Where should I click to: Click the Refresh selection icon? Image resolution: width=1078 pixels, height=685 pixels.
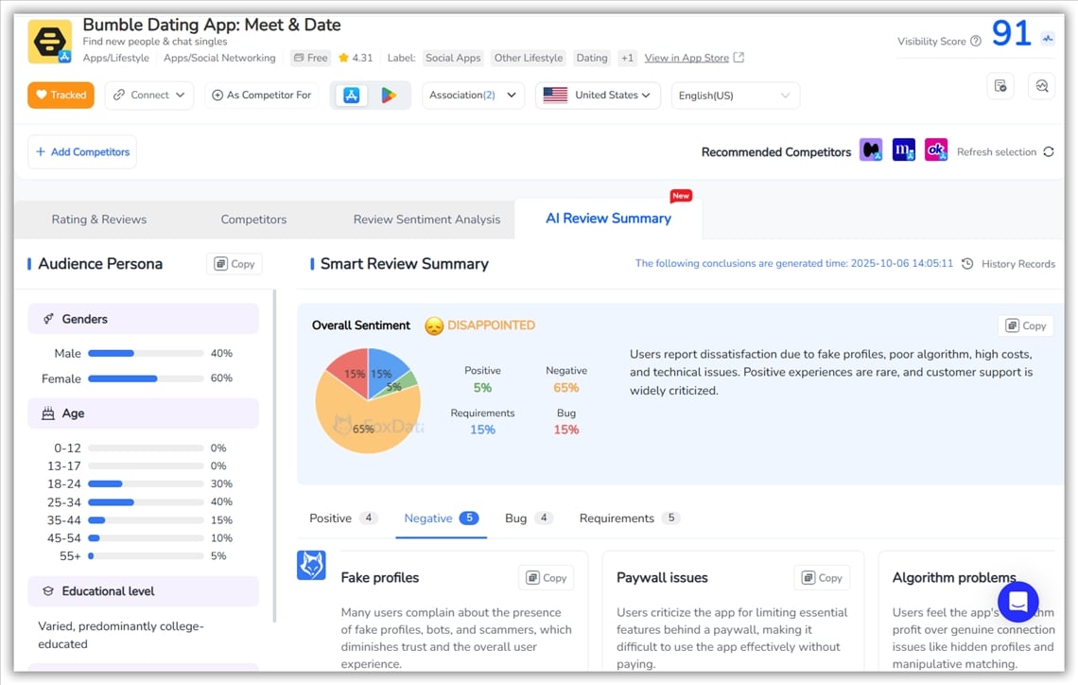[1048, 151]
